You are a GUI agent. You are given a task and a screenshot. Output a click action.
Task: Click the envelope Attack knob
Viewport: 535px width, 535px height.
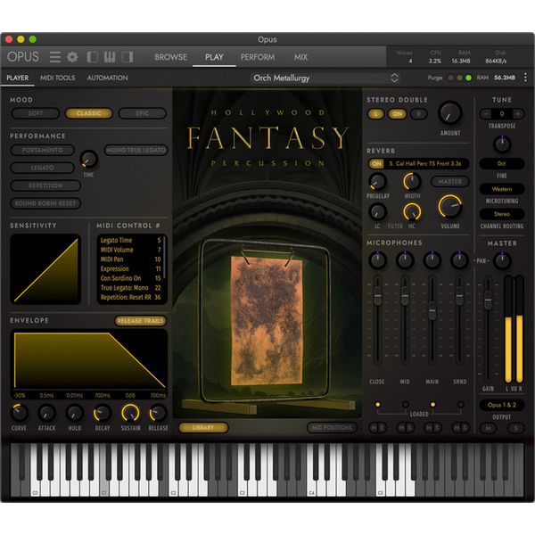(x=46, y=413)
